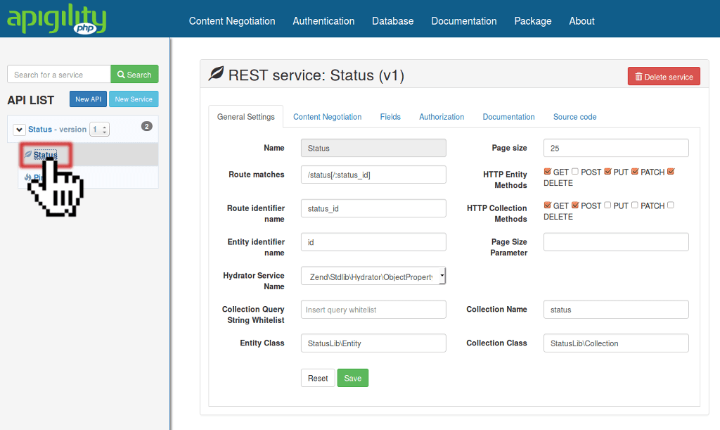Click the Collection Query String Whitelist field
This screenshot has height=430, width=720.
pos(373,309)
